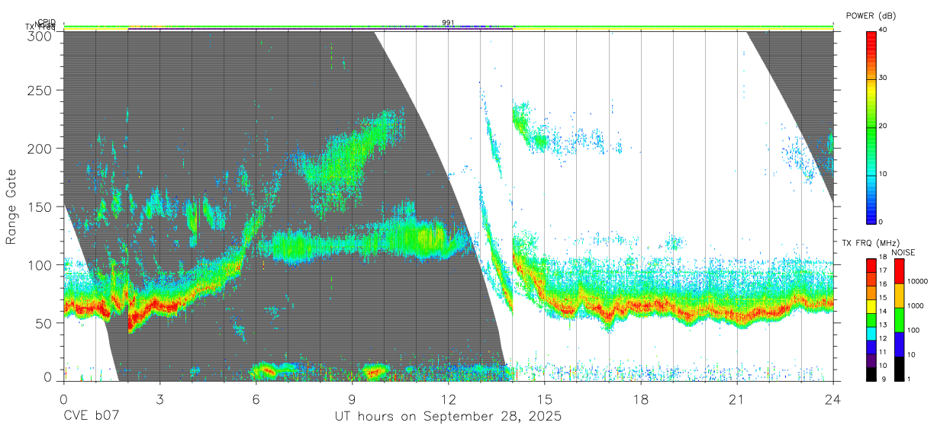Select the 9 tick on TX FRQ scale
This screenshot has width=937, height=432.
coord(882,380)
